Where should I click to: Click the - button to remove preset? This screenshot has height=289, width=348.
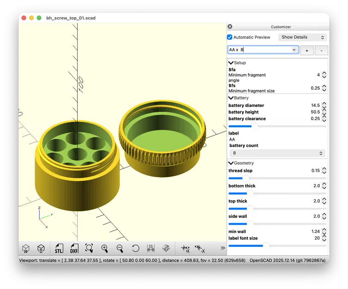pos(322,50)
